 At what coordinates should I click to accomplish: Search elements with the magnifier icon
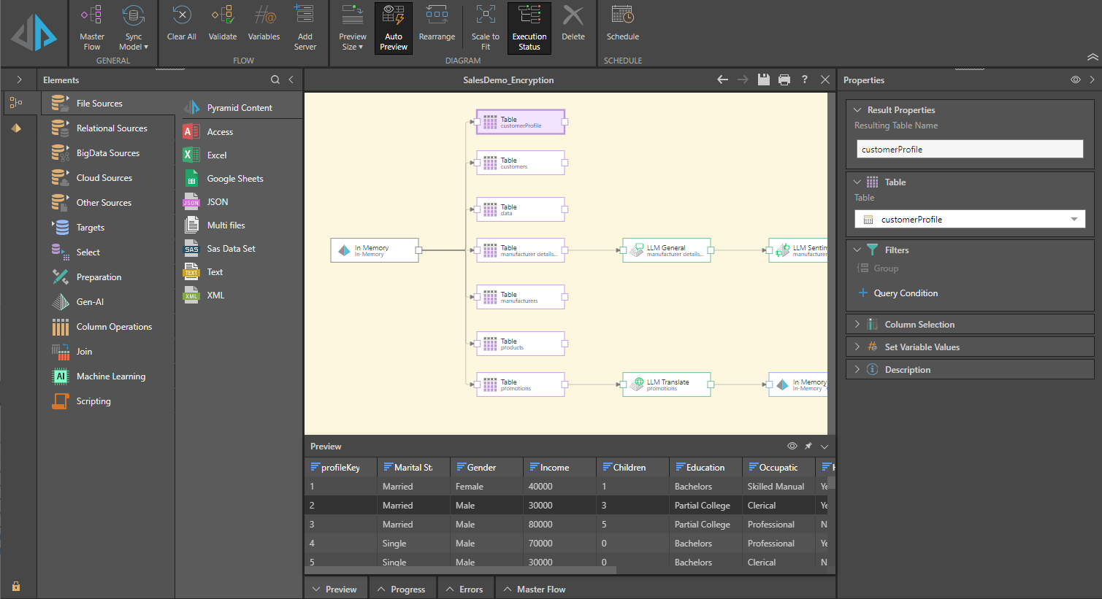(x=275, y=80)
